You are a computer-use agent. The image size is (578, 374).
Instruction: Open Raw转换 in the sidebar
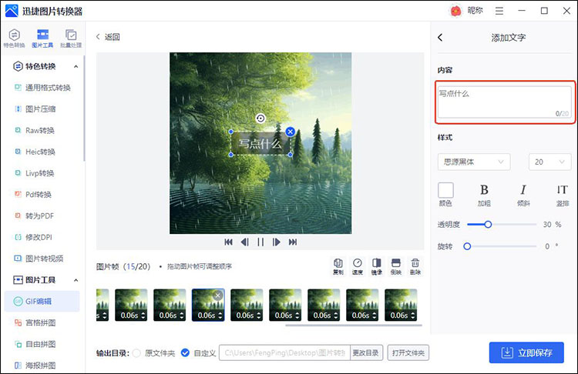click(34, 130)
